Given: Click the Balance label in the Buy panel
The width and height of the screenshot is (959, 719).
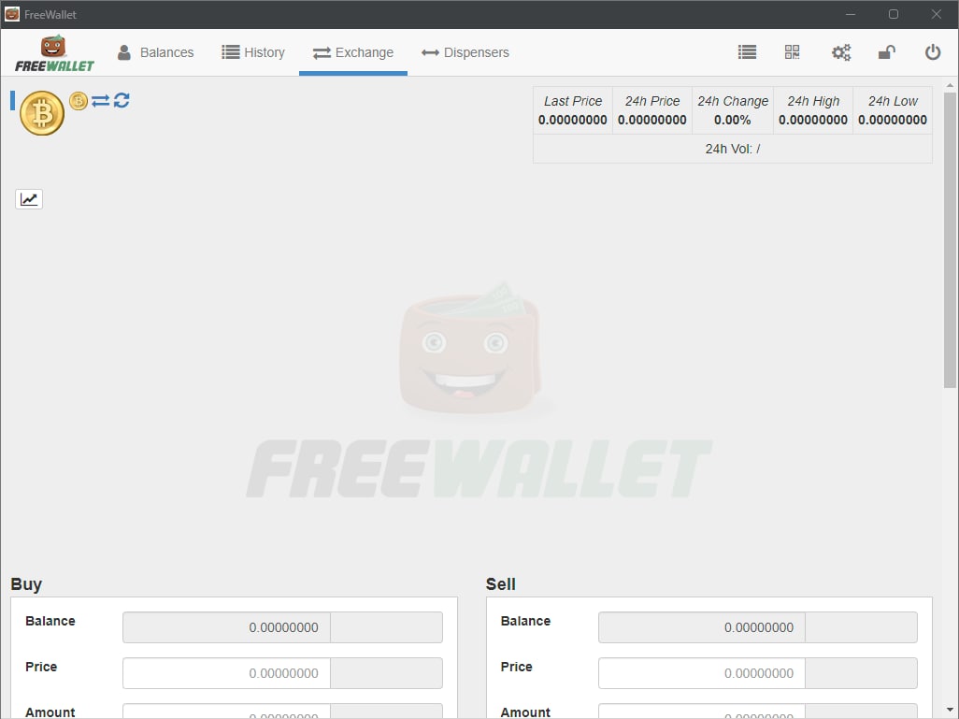Looking at the screenshot, I should tap(50, 621).
